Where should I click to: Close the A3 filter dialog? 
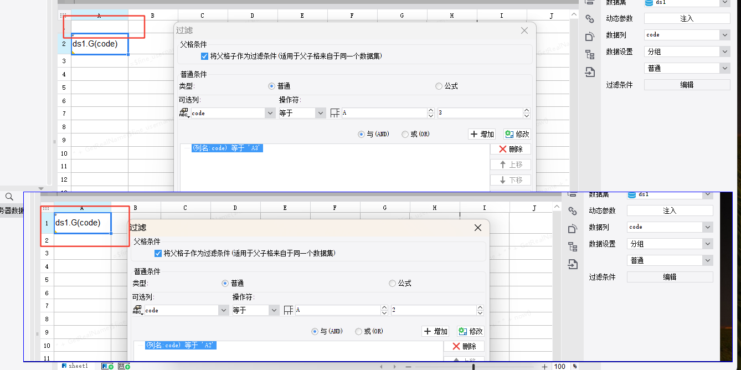[x=524, y=30]
